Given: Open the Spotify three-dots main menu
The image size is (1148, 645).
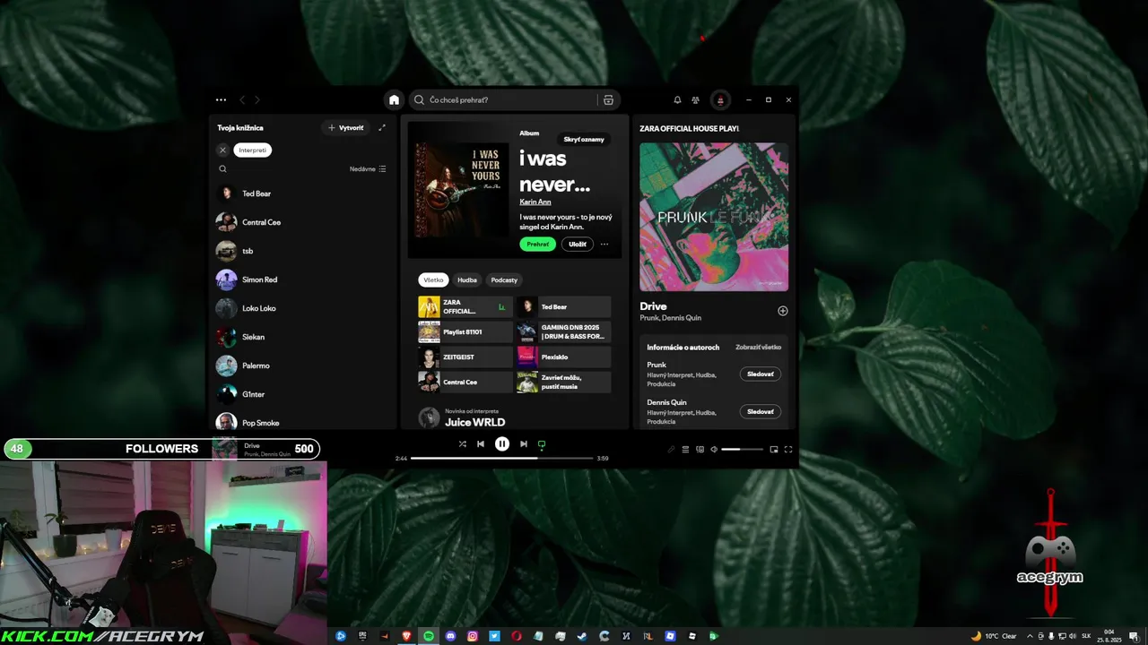Looking at the screenshot, I should tap(221, 100).
